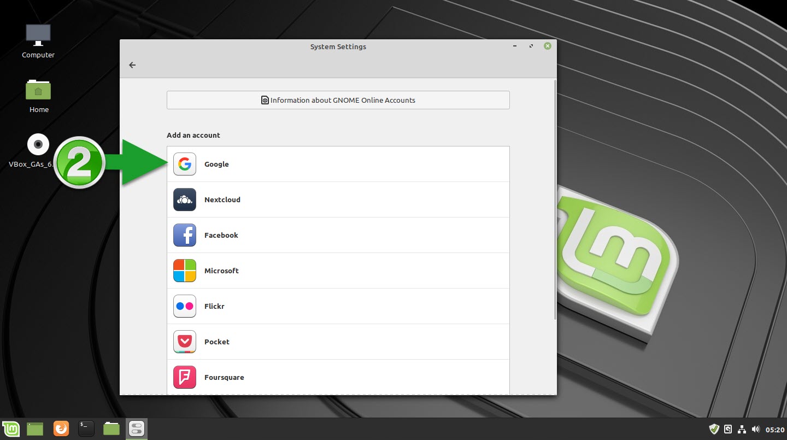Click the 'Add an account' heading
Screen dimensions: 787x440
tap(193, 135)
